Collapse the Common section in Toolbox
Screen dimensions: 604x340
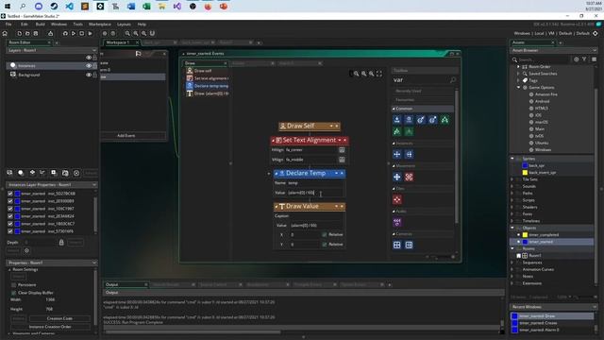[x=394, y=109]
